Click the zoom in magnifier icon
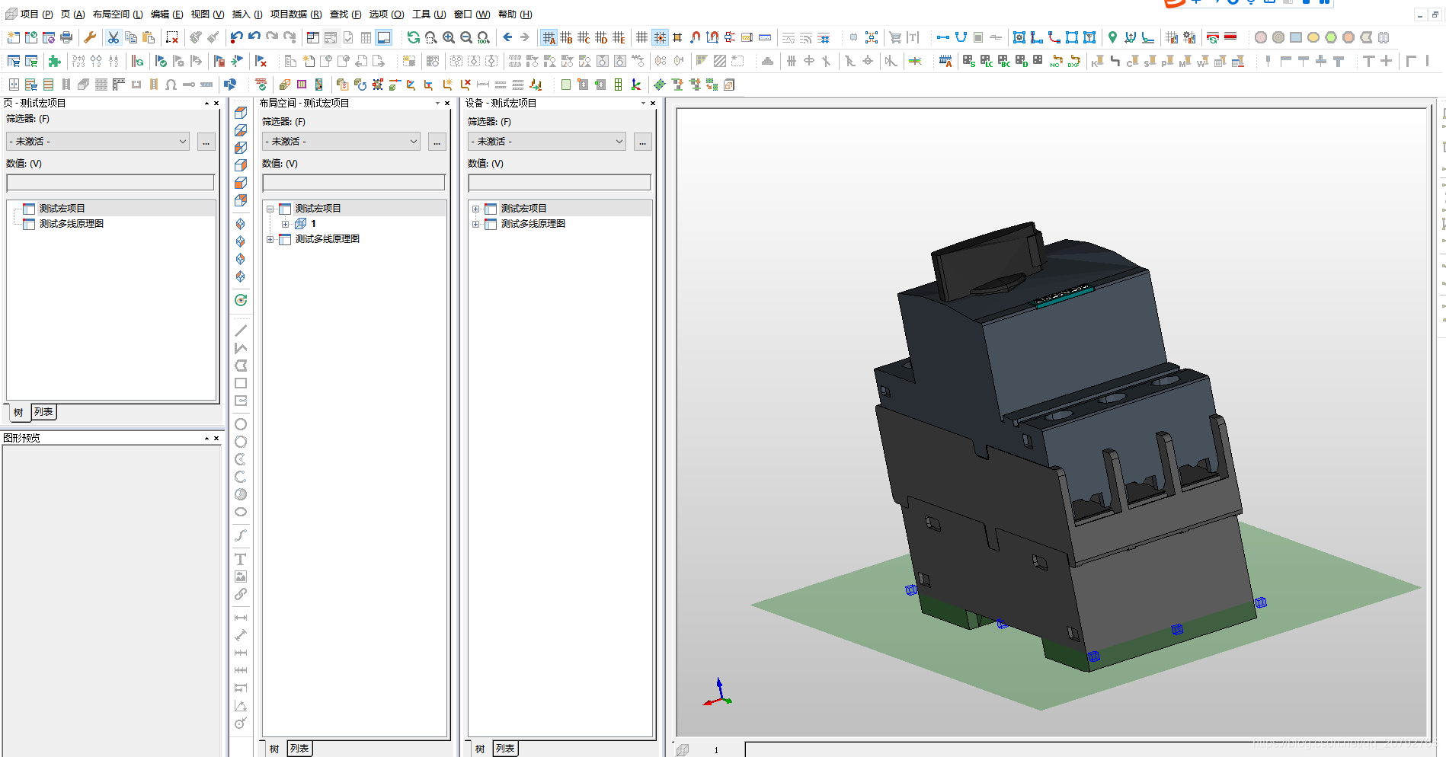The width and height of the screenshot is (1446, 757). point(449,37)
